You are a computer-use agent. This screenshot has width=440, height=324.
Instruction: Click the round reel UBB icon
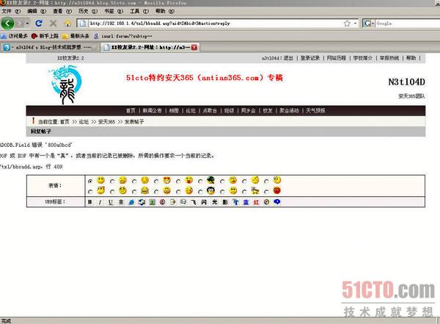point(163,202)
